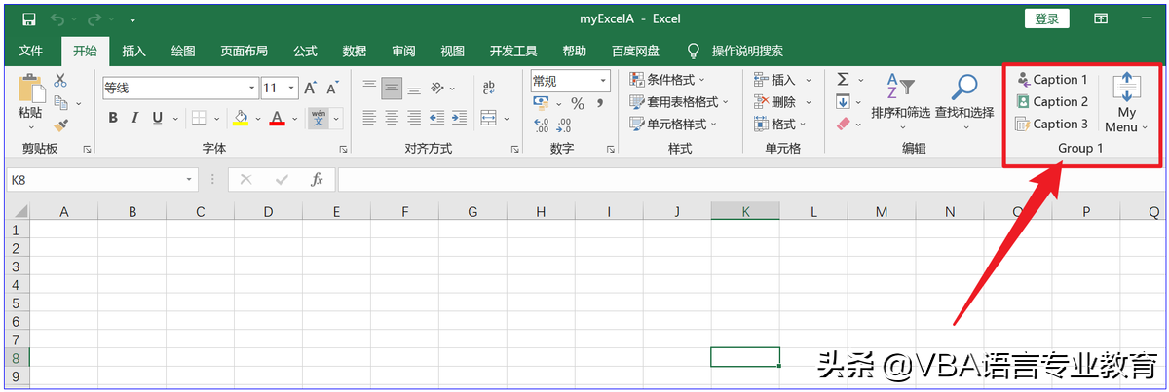Open the font color dropdown arrow

[x=293, y=119]
